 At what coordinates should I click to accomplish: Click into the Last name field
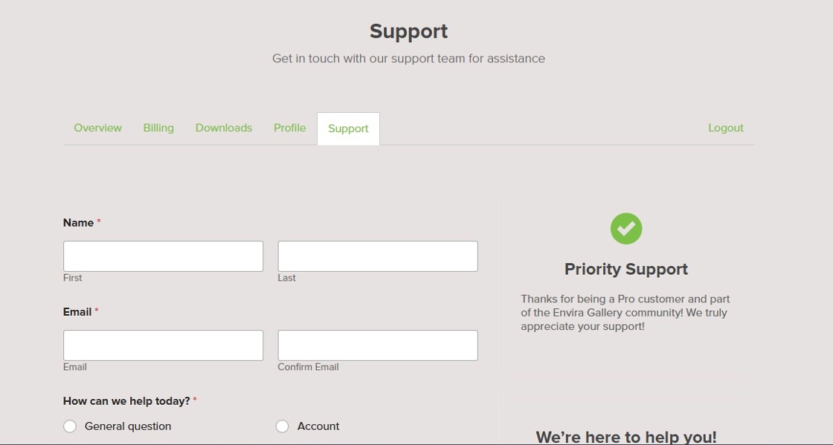(x=377, y=256)
